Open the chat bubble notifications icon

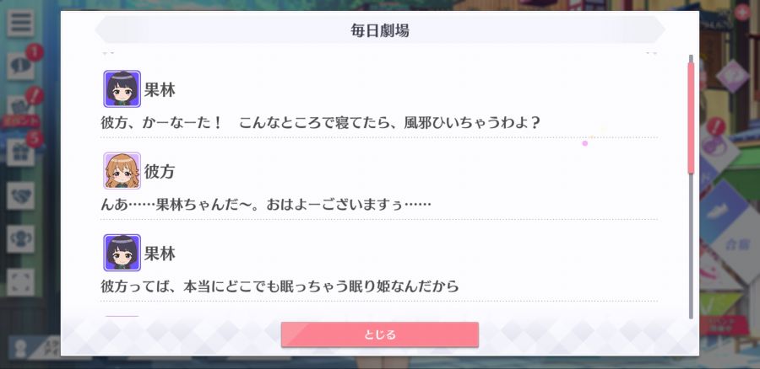pos(20,66)
